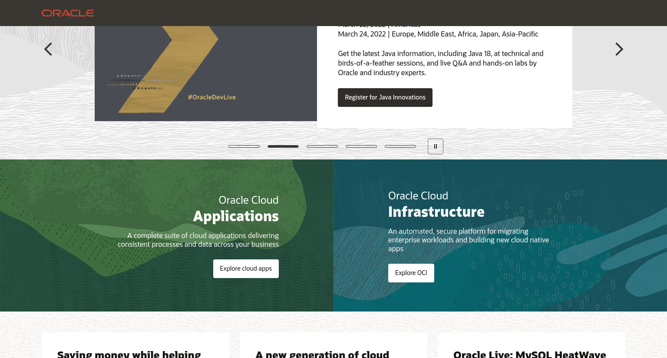Click the Oracle logo in header
Image resolution: width=667 pixels, height=358 pixels.
68,13
